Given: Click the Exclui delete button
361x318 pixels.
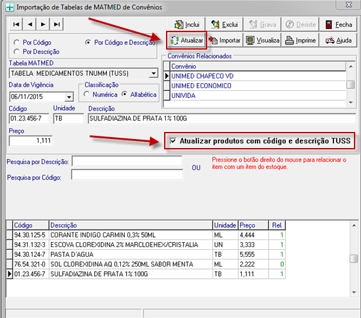Looking at the screenshot, I should tap(224, 24).
